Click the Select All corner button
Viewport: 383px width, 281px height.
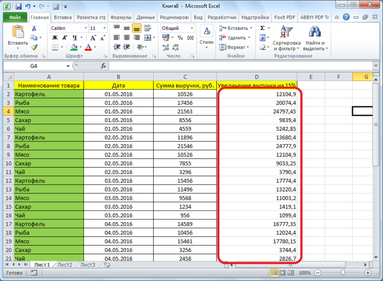(9, 77)
